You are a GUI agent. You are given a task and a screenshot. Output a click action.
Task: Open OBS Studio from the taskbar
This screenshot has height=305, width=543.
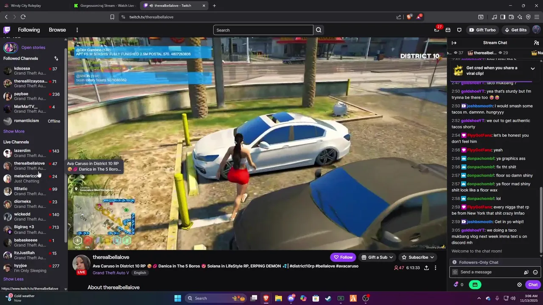pos(366,298)
